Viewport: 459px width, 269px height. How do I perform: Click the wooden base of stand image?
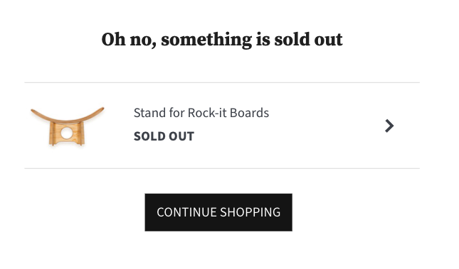click(x=67, y=134)
